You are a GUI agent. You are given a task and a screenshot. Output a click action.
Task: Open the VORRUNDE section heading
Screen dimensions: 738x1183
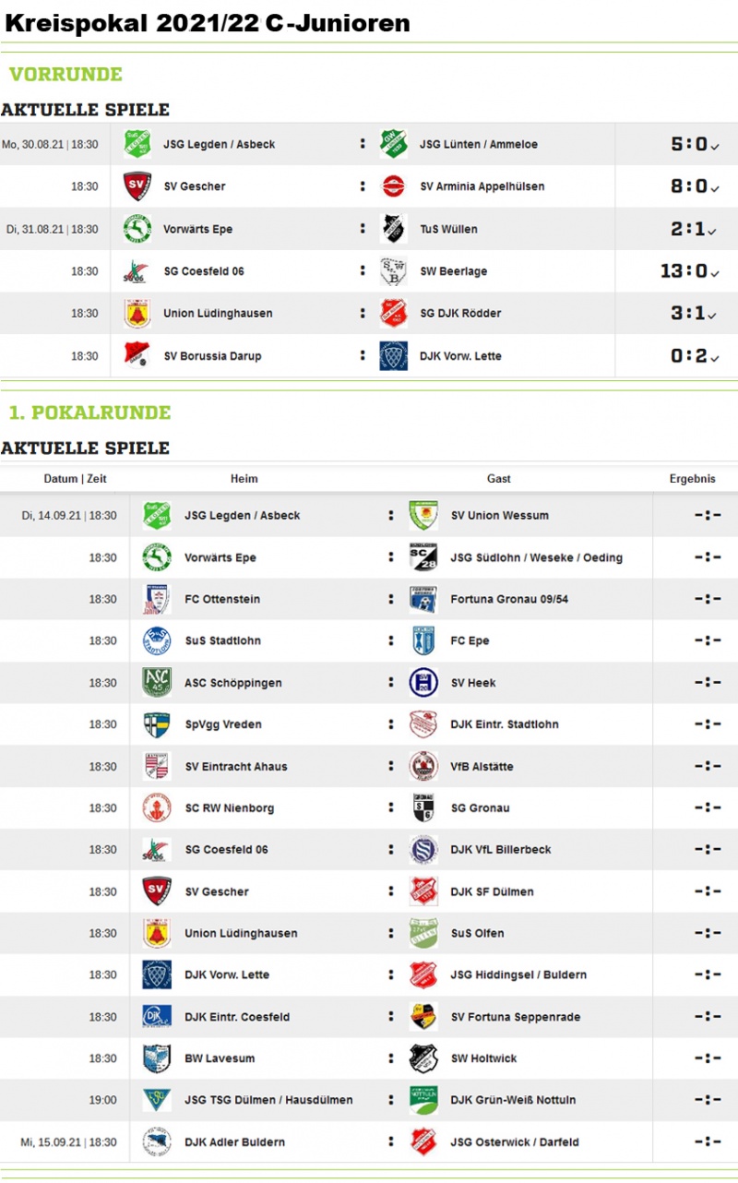[65, 75]
